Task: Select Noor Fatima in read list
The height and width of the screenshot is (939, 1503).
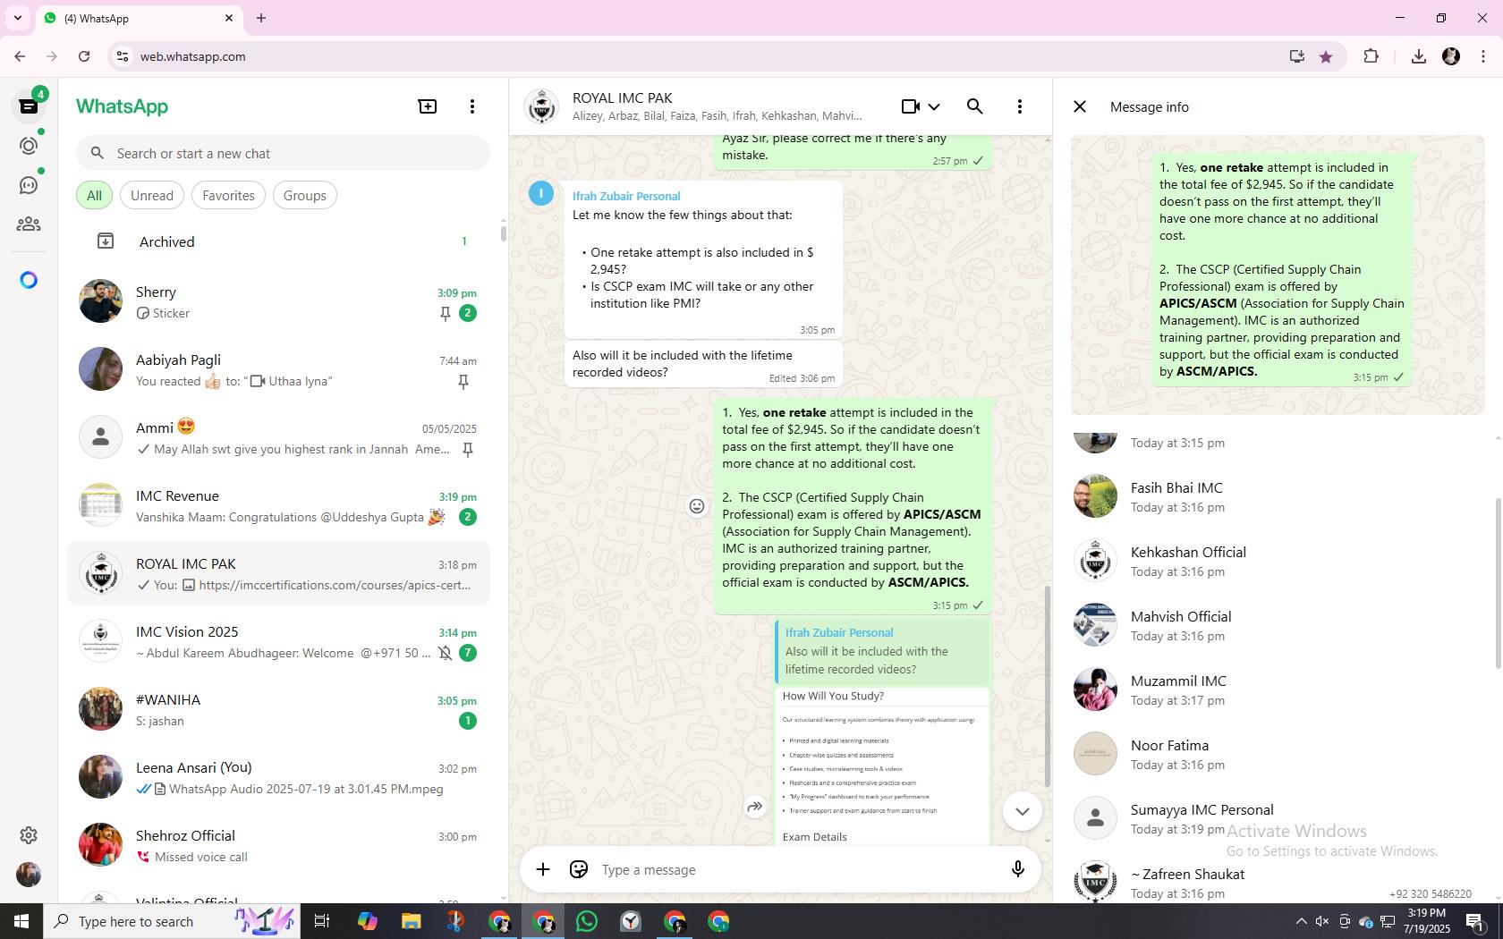Action: 1278,754
